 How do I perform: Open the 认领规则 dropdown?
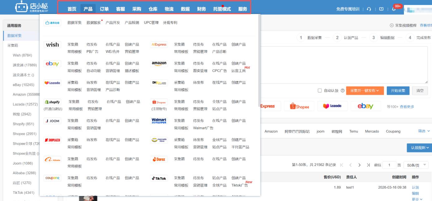point(419,147)
